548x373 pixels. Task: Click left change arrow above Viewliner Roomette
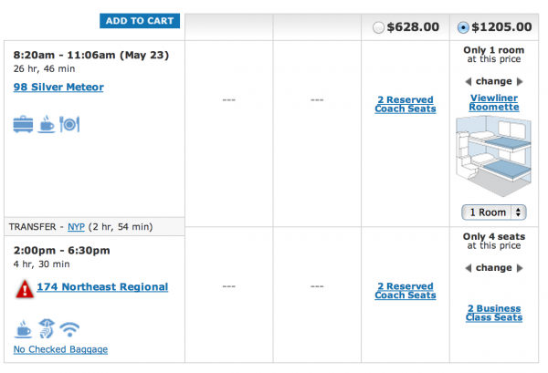(x=469, y=82)
